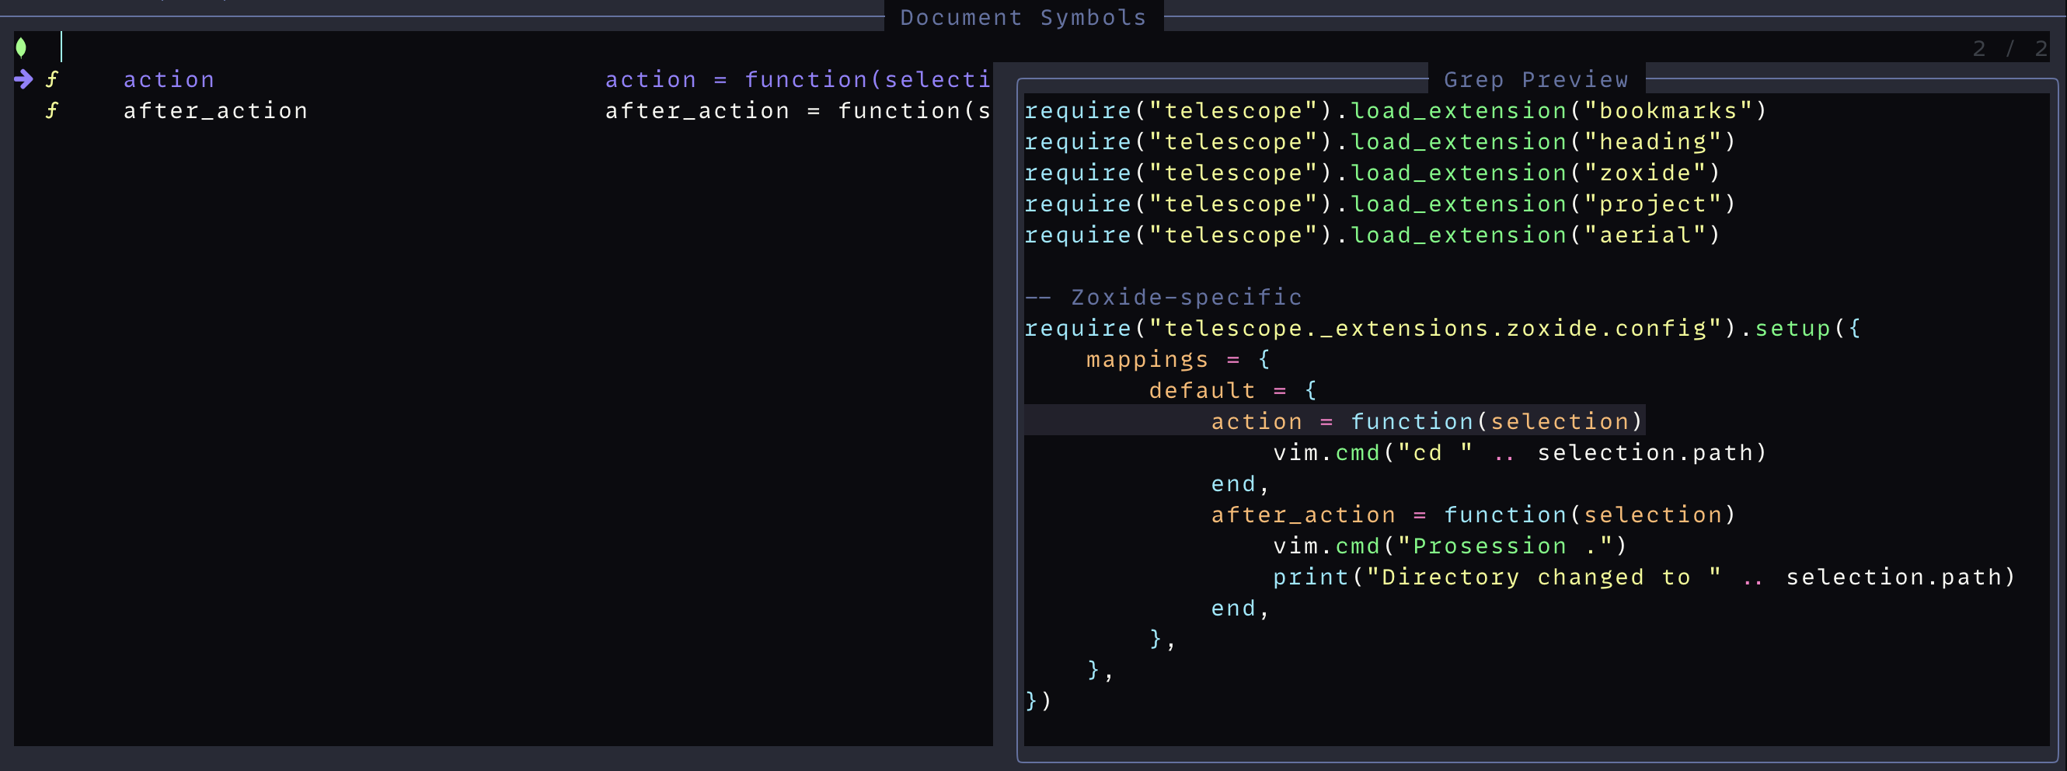Click the 'default = {' line
The height and width of the screenshot is (771, 2067).
pyautogui.click(x=1232, y=391)
